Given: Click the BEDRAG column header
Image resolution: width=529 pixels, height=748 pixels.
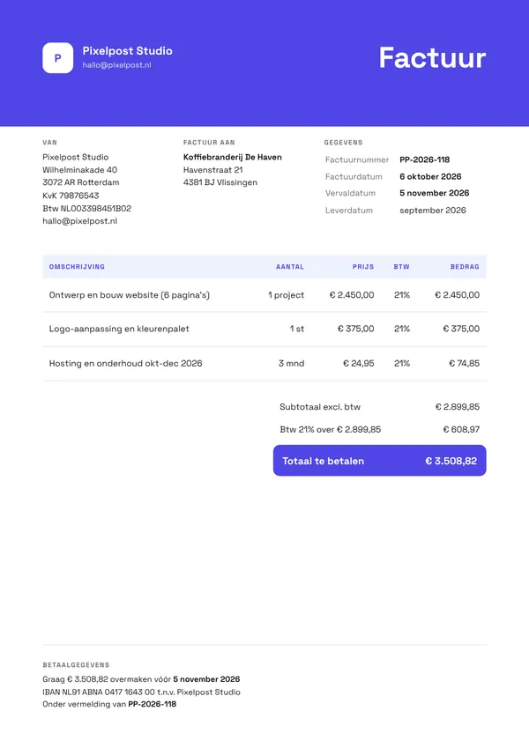Looking at the screenshot, I should pyautogui.click(x=465, y=267).
